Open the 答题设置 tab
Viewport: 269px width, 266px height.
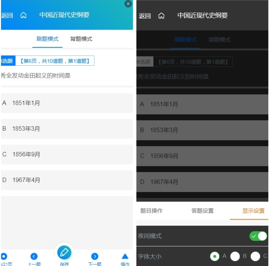coord(203,211)
